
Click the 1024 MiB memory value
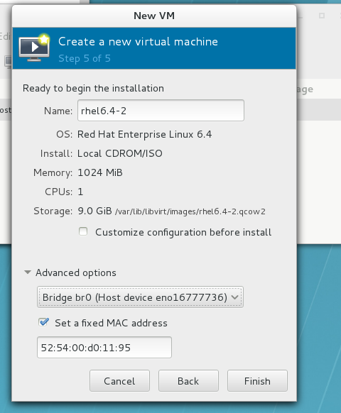point(100,172)
